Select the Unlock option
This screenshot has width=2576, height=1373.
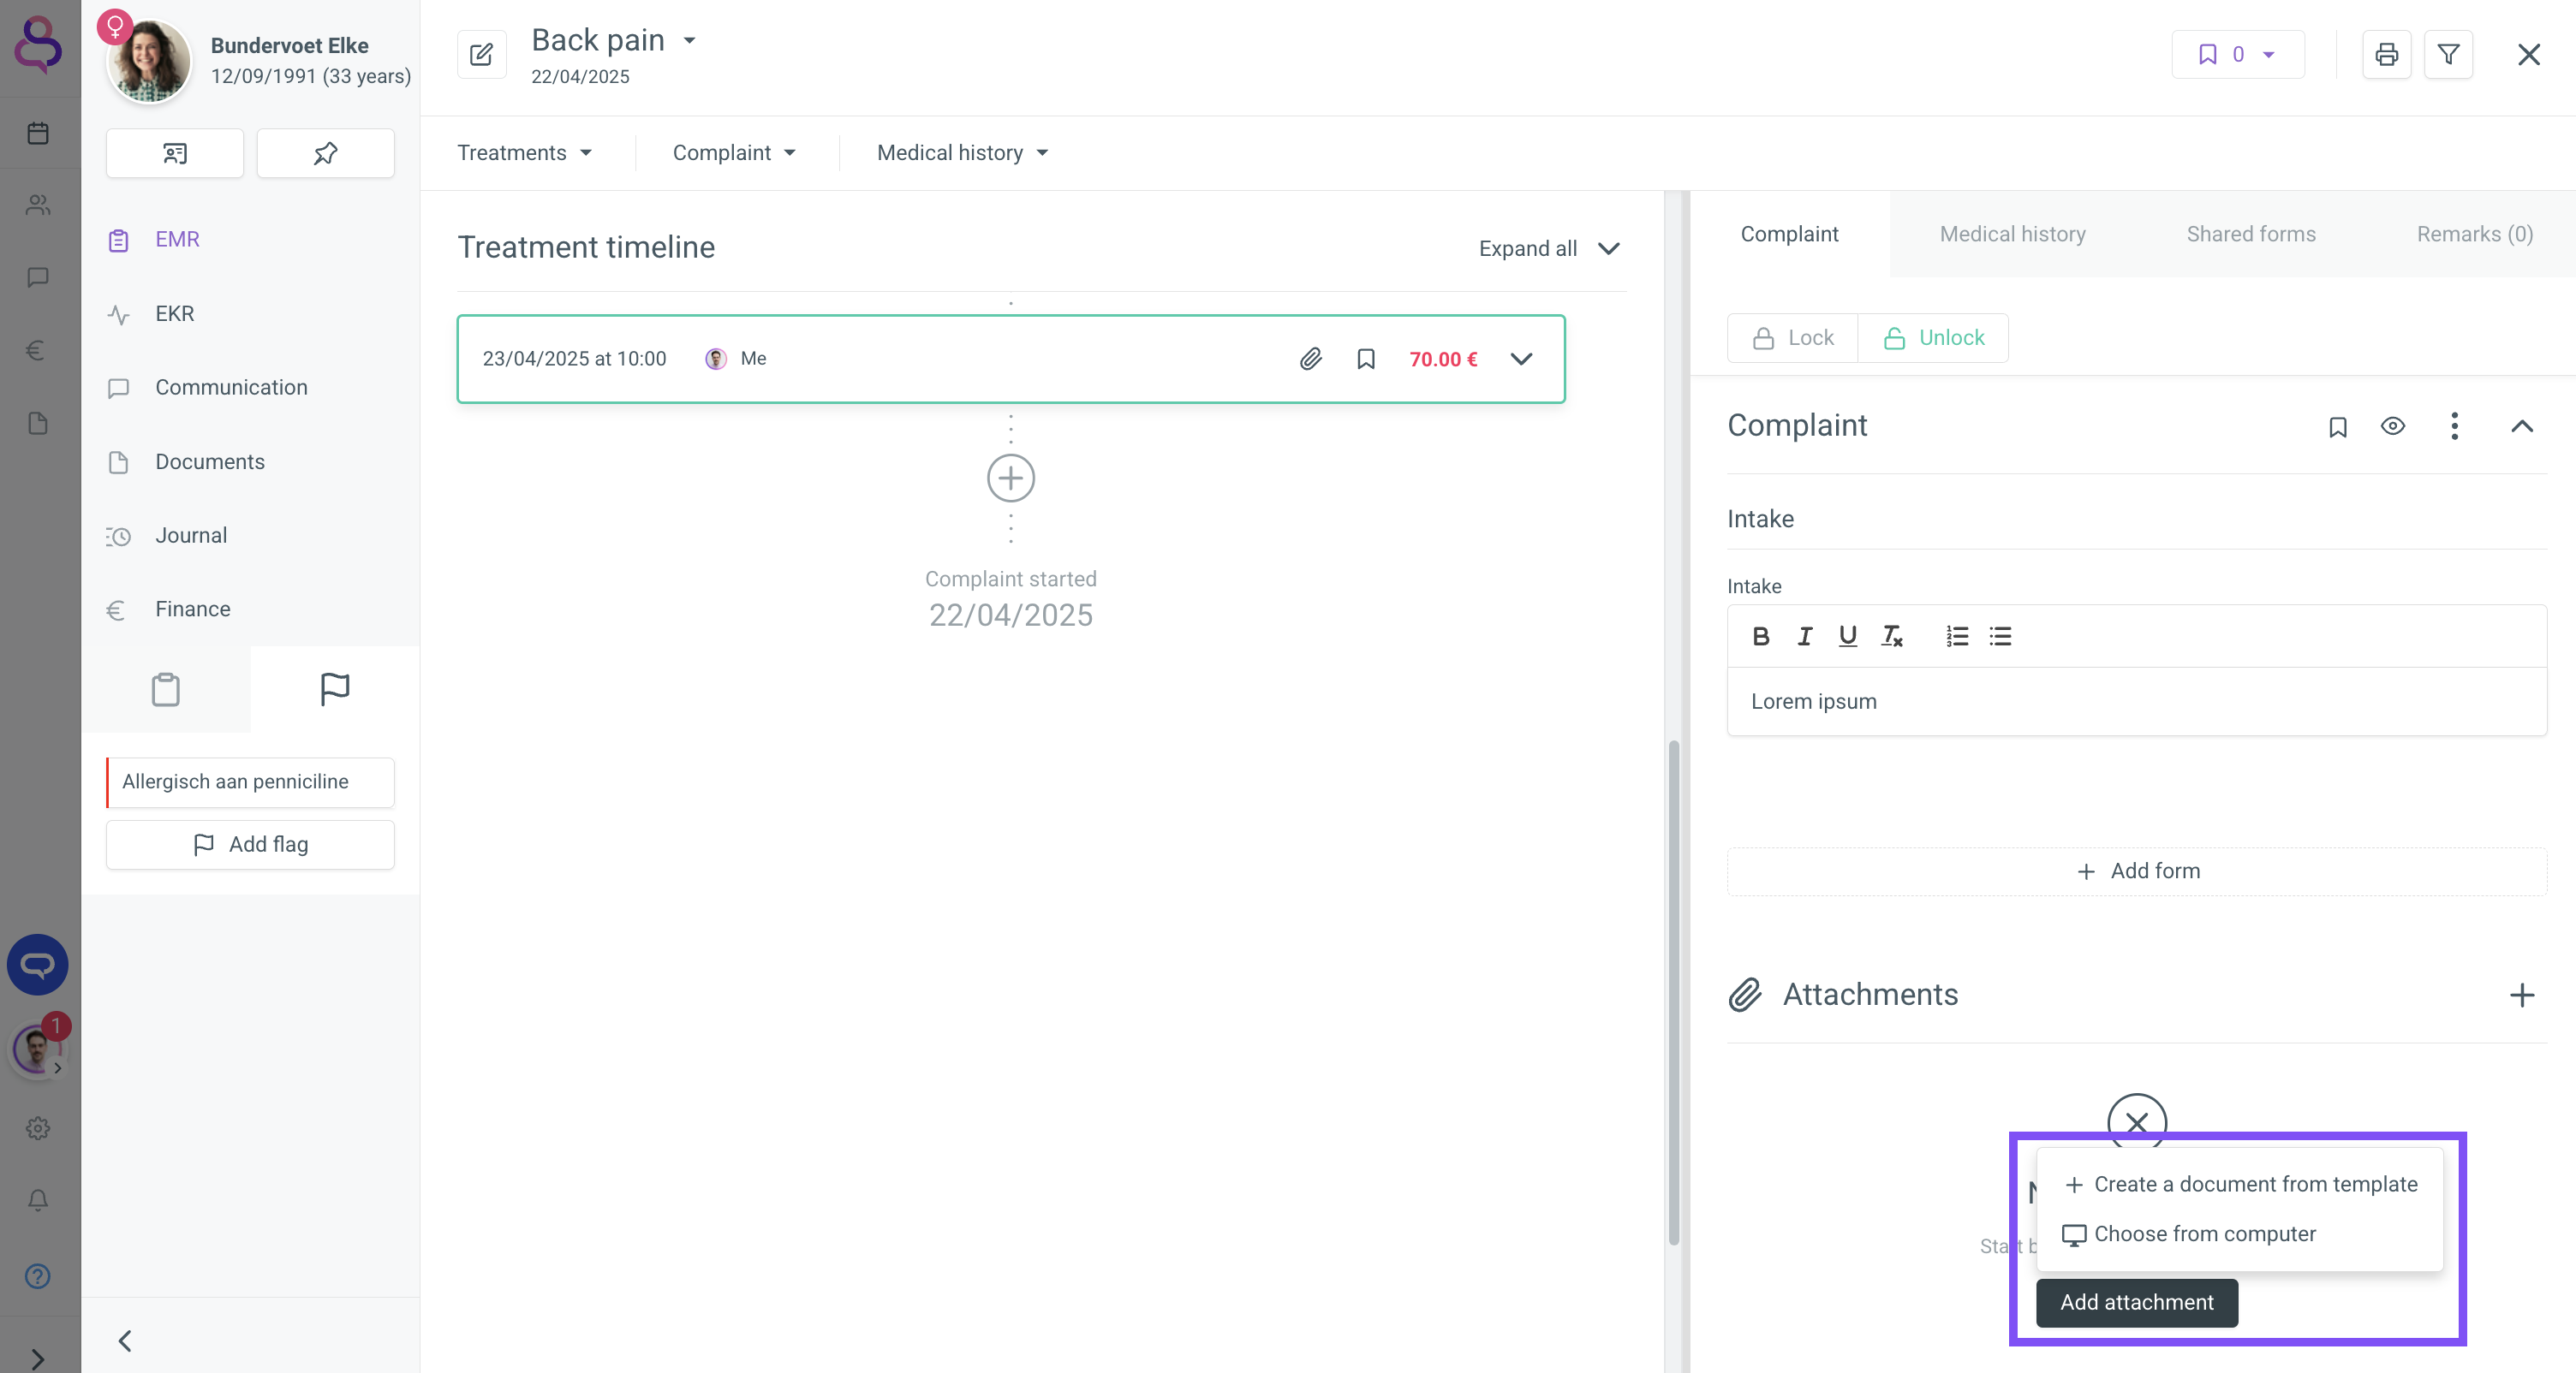[x=1933, y=338]
